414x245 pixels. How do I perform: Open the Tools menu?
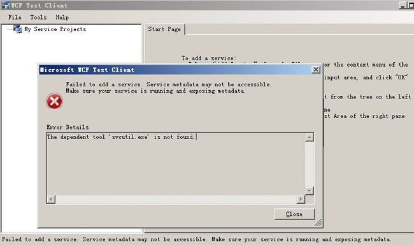[x=38, y=17]
